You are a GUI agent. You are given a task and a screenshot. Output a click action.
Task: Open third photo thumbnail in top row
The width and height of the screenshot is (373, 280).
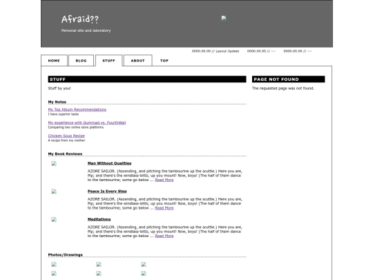click(x=144, y=264)
